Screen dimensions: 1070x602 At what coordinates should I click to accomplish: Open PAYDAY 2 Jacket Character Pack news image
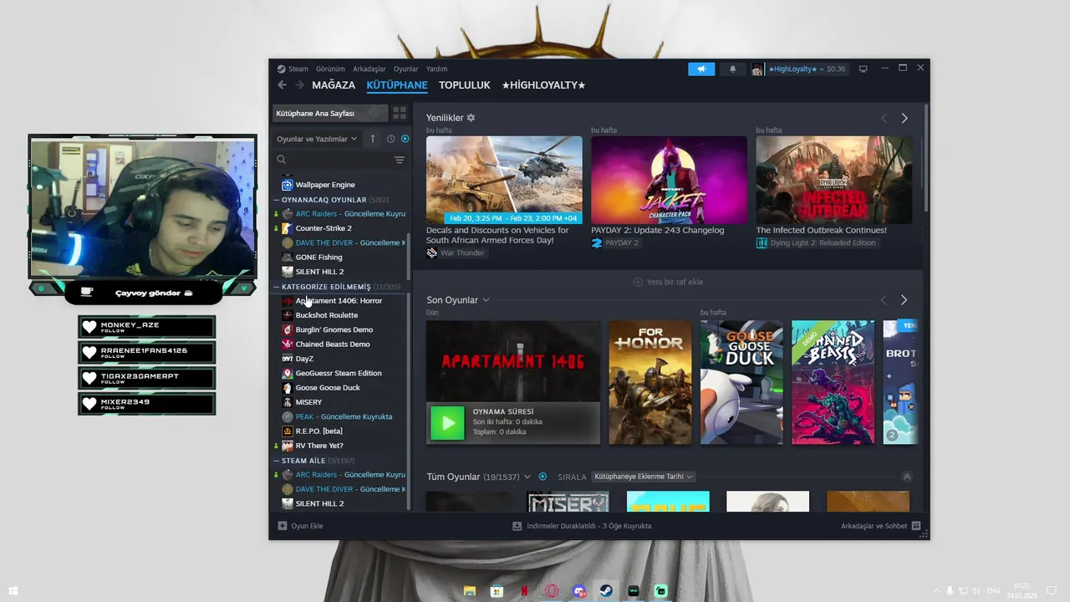pos(669,180)
